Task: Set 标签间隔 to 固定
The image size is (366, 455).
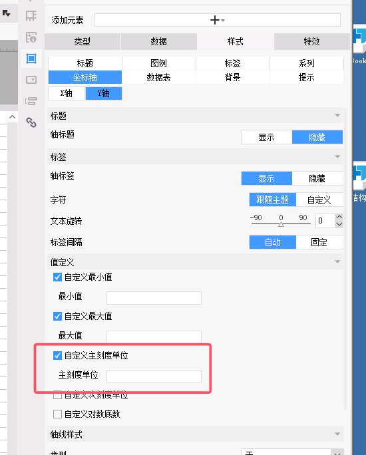Action: [x=319, y=242]
